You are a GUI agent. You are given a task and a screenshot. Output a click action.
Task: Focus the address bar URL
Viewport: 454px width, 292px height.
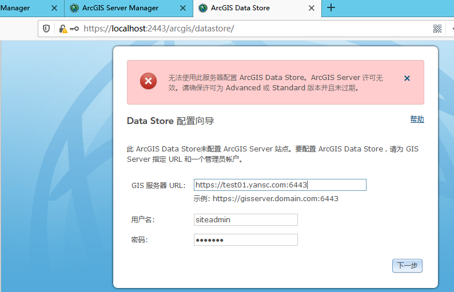coord(158,29)
